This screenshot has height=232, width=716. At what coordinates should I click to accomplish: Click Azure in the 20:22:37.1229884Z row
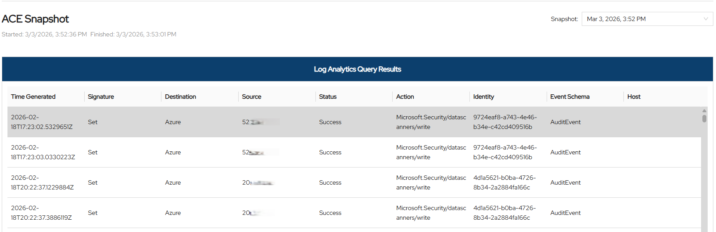click(x=173, y=182)
